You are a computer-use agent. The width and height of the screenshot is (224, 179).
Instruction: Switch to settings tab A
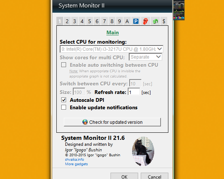click(127, 21)
